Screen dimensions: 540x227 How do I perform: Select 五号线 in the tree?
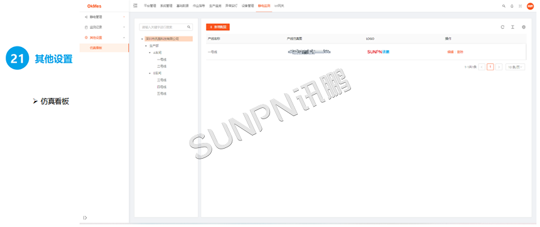tap(161, 93)
